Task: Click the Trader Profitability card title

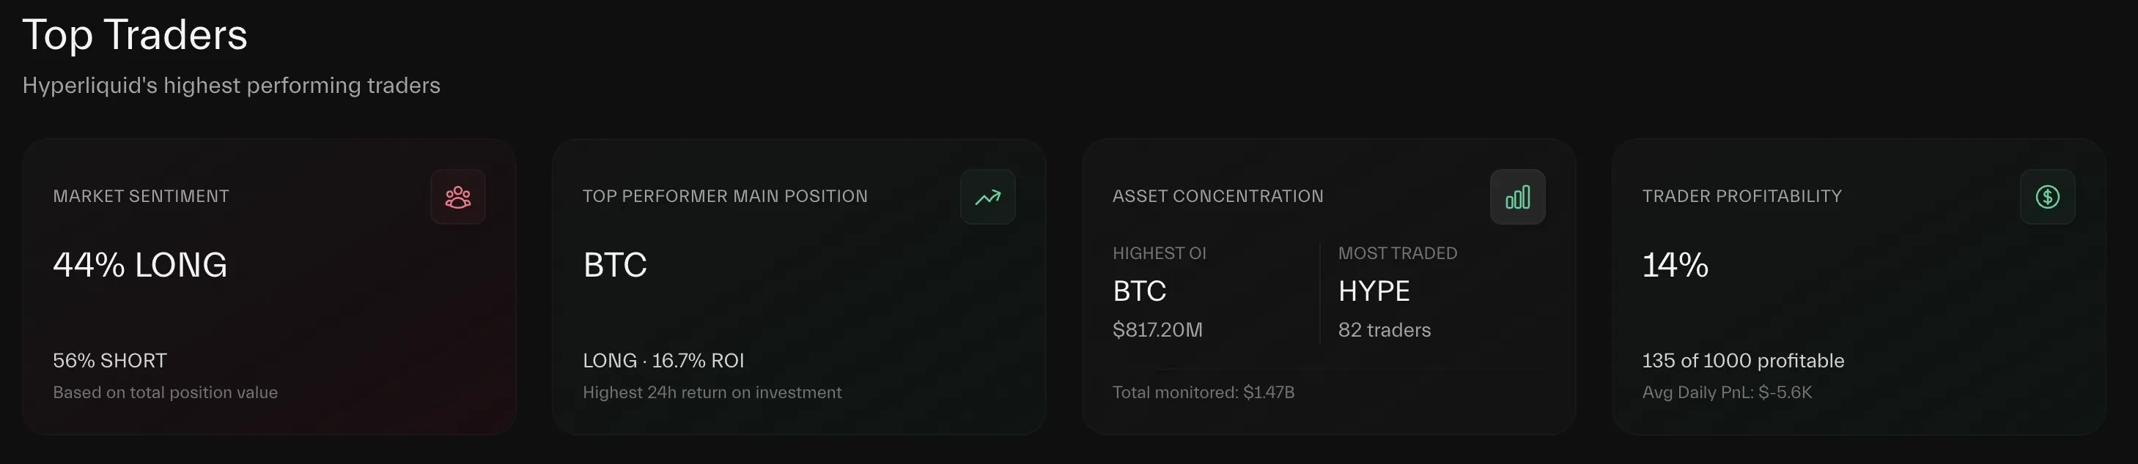Action: [1742, 196]
